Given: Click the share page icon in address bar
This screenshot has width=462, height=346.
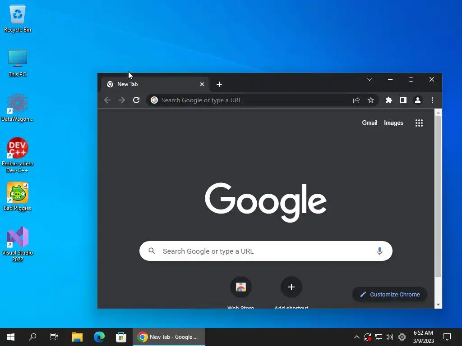Looking at the screenshot, I should tap(356, 100).
